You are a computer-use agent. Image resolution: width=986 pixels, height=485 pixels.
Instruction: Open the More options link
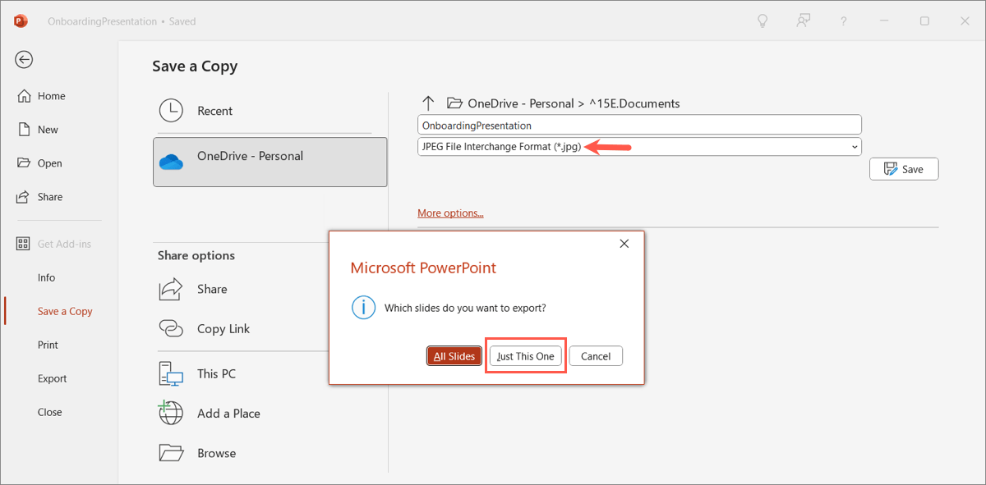[450, 213]
